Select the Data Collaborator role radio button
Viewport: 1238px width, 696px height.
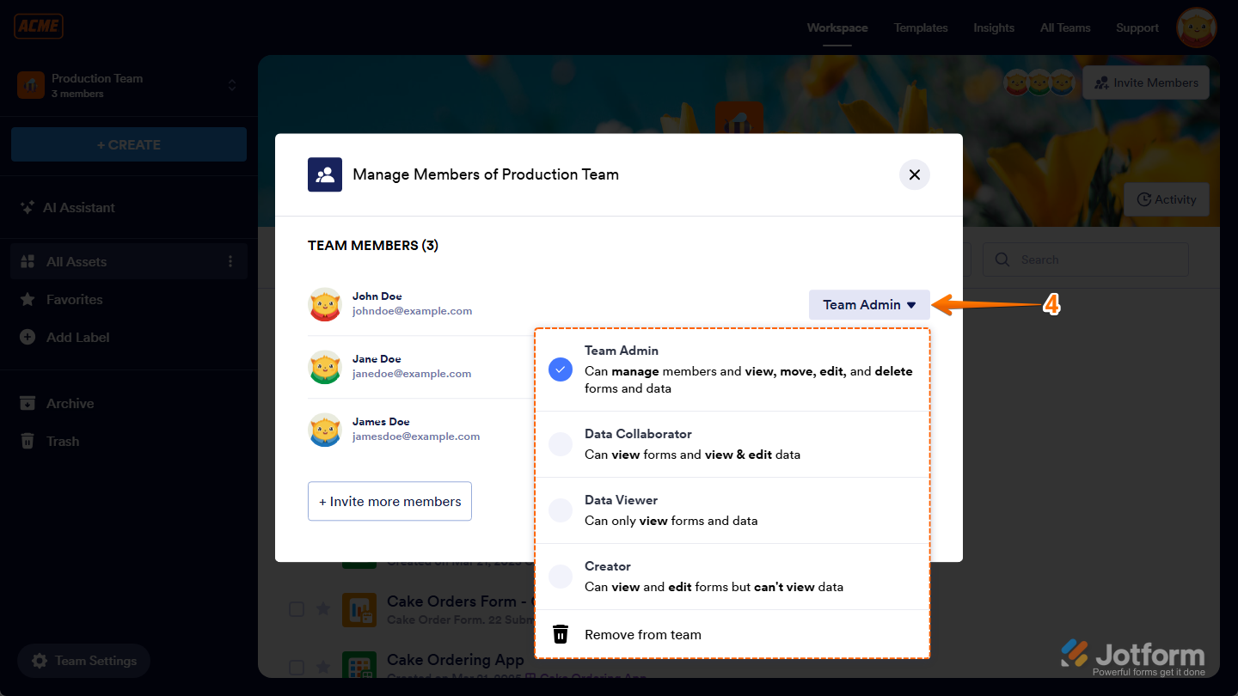(x=560, y=443)
